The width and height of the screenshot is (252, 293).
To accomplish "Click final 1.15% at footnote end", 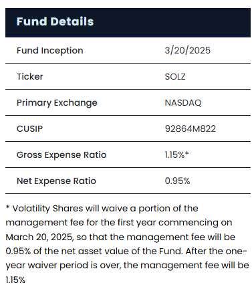I will (15, 280).
